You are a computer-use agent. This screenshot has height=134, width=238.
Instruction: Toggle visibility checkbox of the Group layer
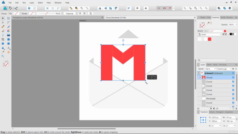pyautogui.click(x=233, y=77)
